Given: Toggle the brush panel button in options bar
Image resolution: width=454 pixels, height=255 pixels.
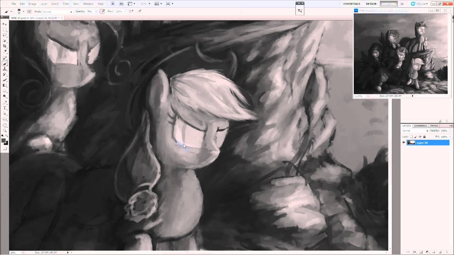Looking at the screenshot, I should click(x=29, y=11).
